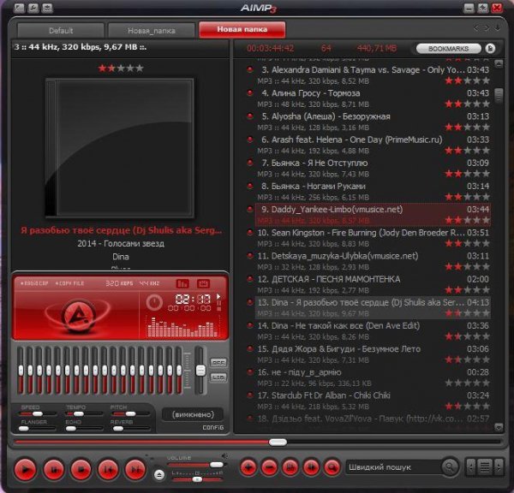
Task: Click the icon right of visualization bars
Action: click(x=203, y=283)
